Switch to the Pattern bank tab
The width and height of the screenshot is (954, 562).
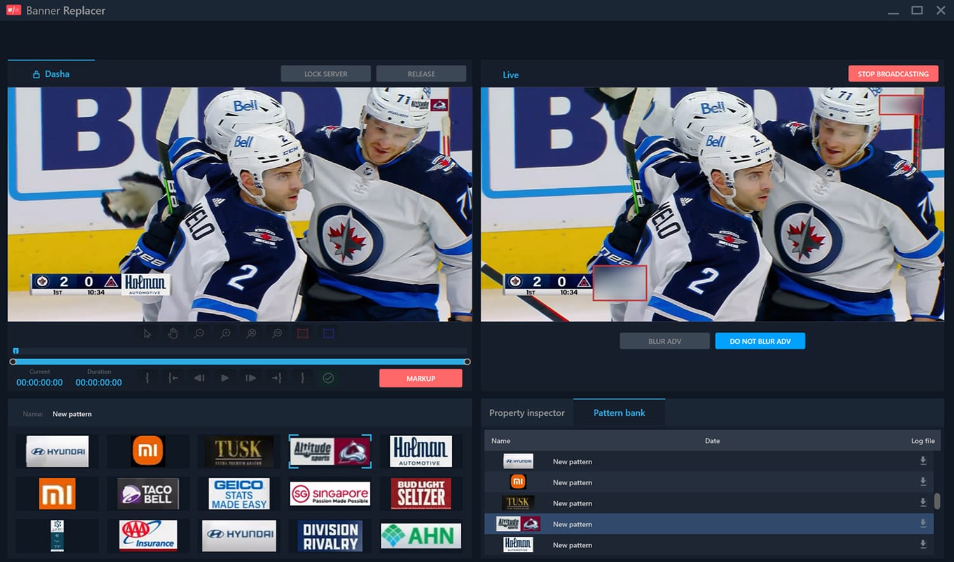[x=619, y=413]
